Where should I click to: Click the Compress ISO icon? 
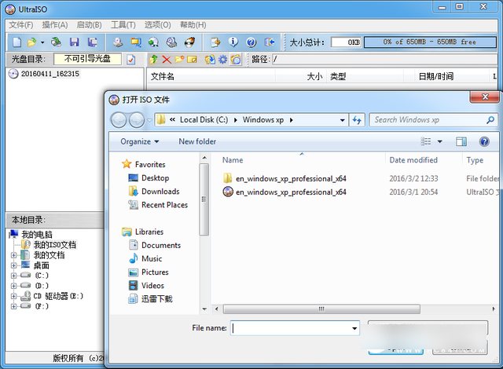[x=136, y=42]
